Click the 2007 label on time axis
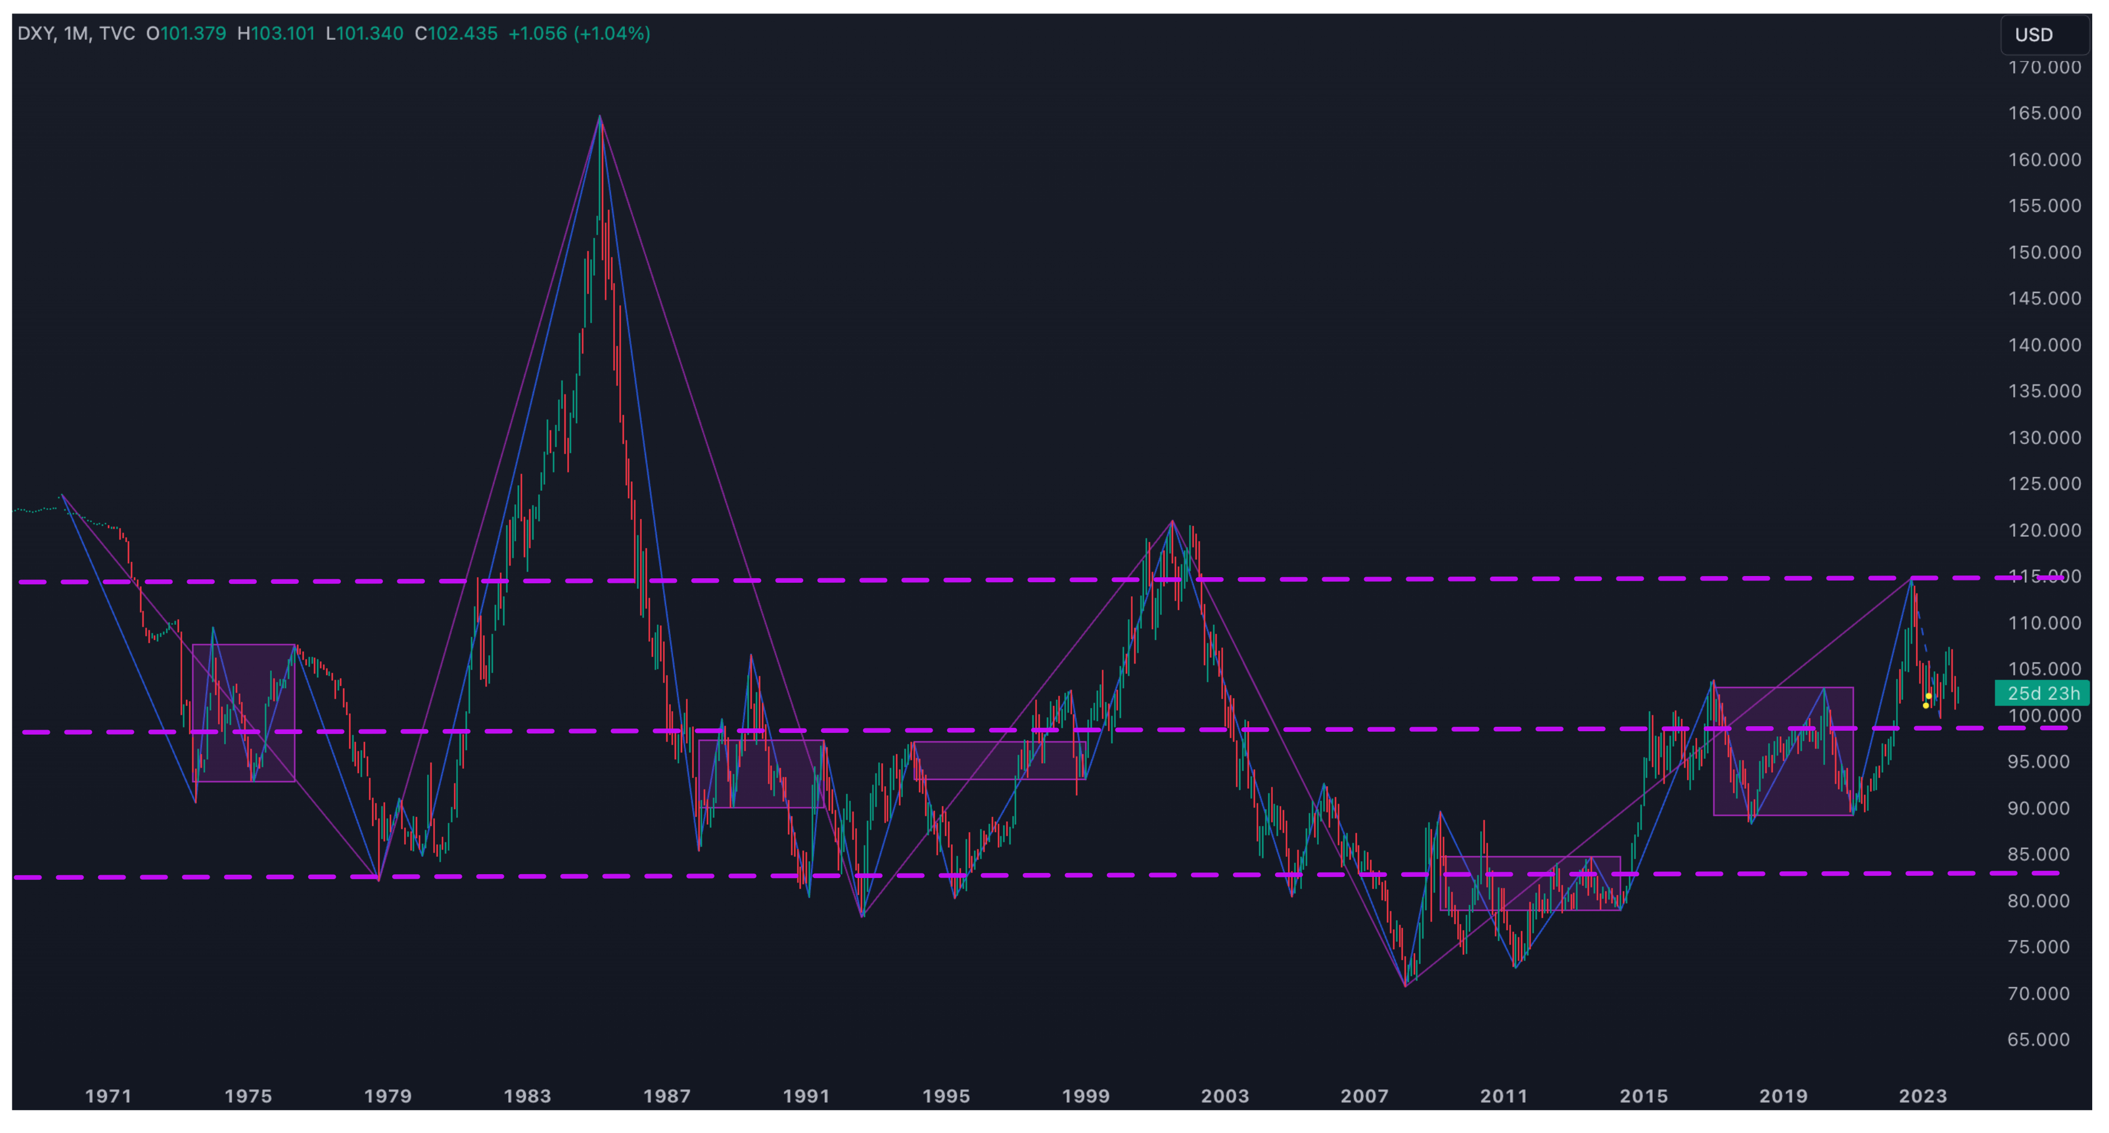The image size is (2109, 1133). tap(1364, 1095)
